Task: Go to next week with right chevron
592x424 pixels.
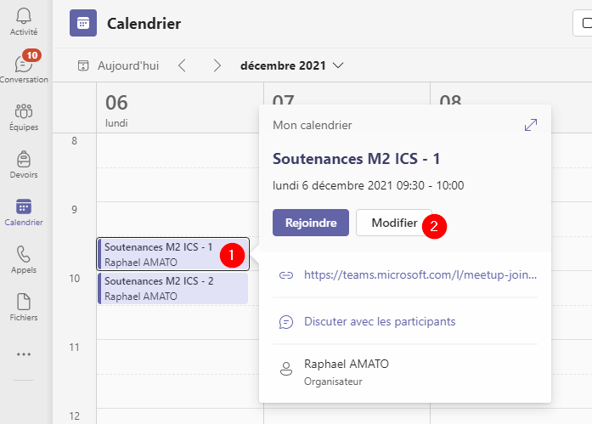Action: coord(217,65)
